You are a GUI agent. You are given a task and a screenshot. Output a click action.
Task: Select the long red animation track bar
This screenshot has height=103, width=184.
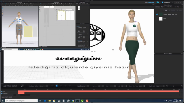point(99,92)
